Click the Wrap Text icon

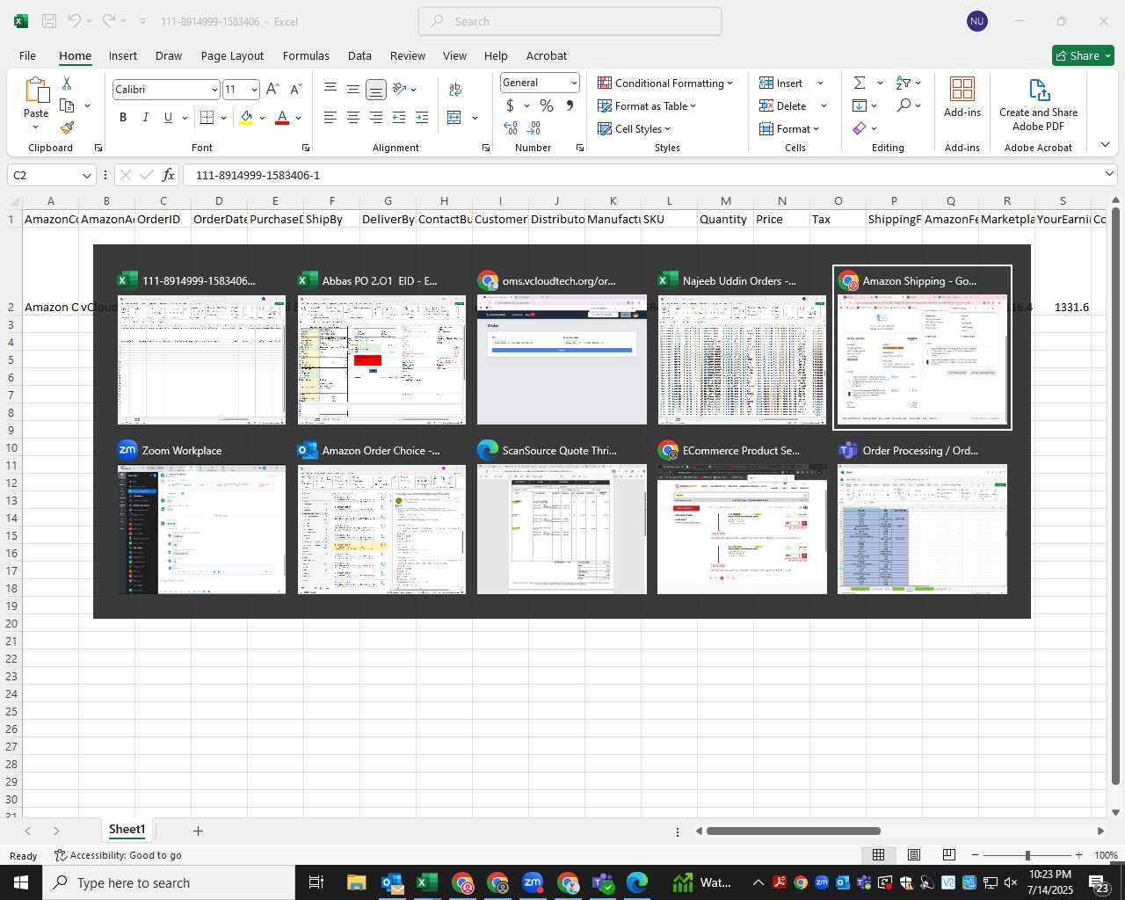(455, 89)
